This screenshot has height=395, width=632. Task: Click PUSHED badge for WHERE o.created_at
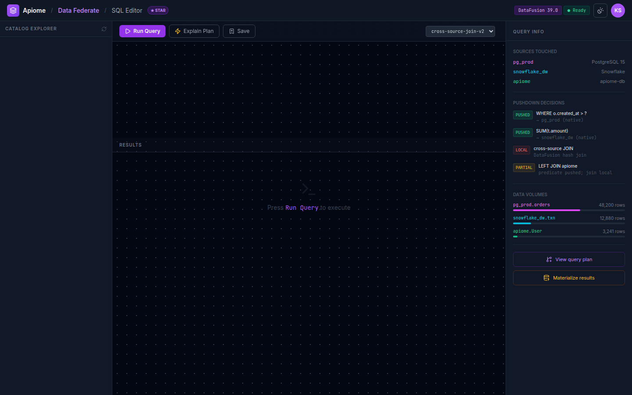tap(523, 115)
